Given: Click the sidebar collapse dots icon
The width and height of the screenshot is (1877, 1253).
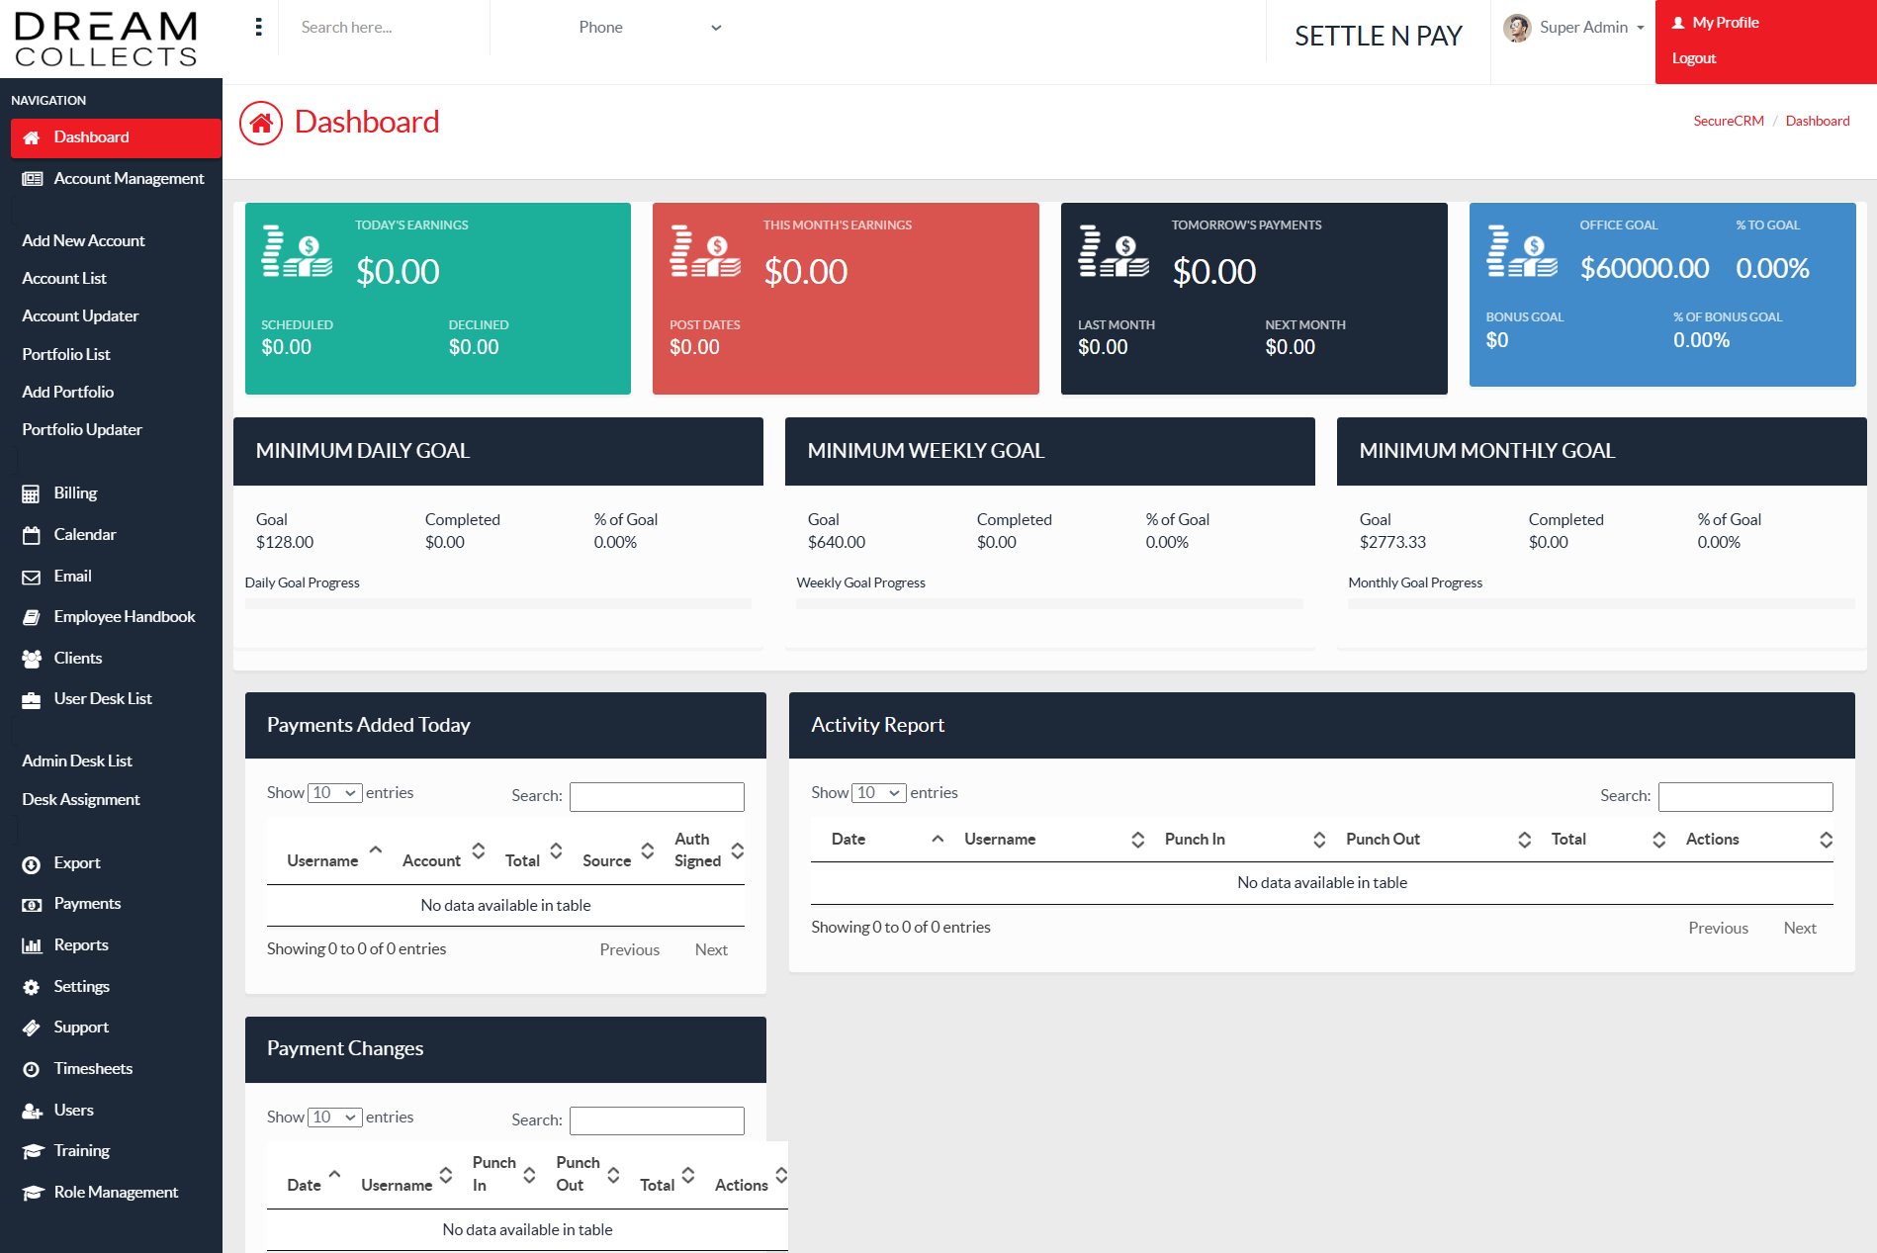Looking at the screenshot, I should pos(258,27).
